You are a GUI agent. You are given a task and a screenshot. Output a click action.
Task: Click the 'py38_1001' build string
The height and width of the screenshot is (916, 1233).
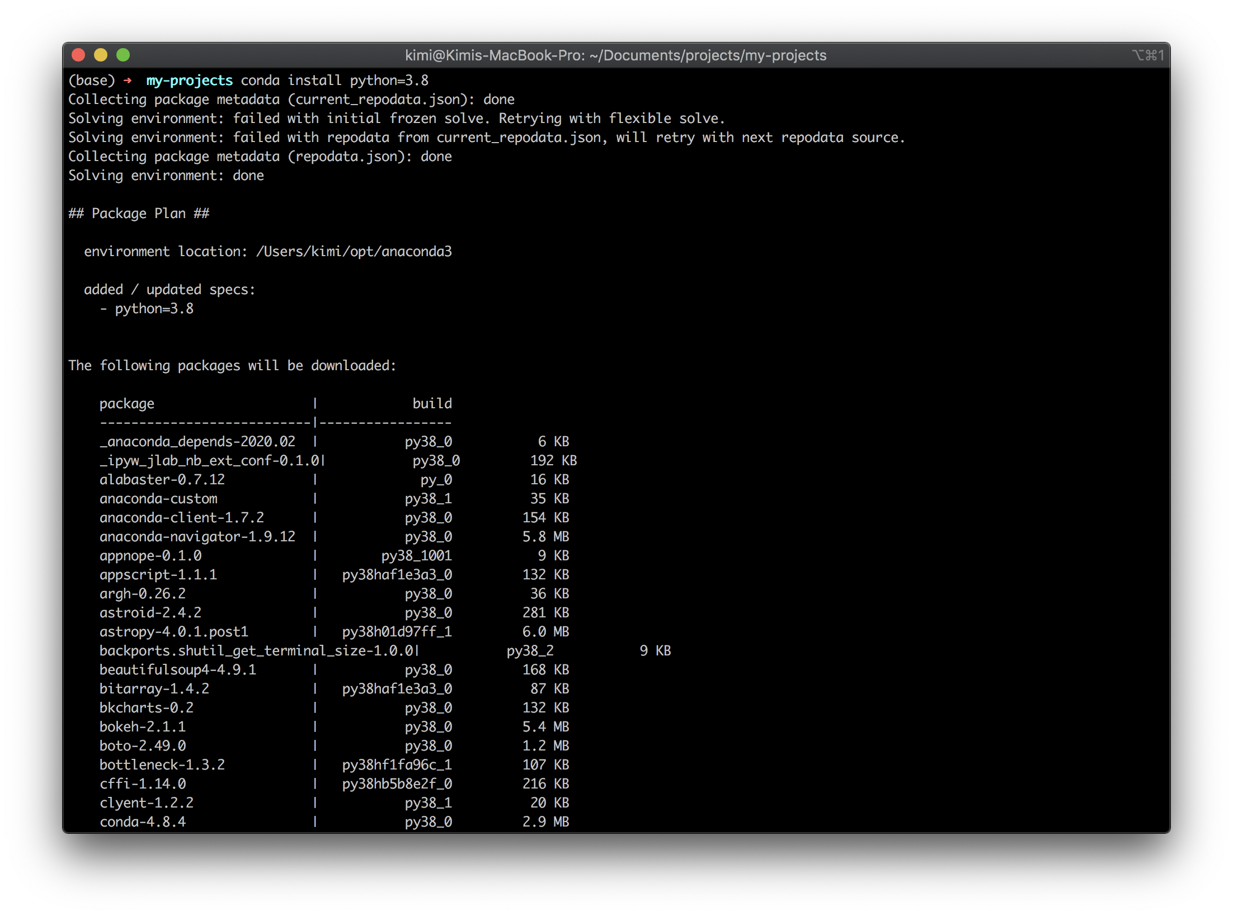point(416,556)
